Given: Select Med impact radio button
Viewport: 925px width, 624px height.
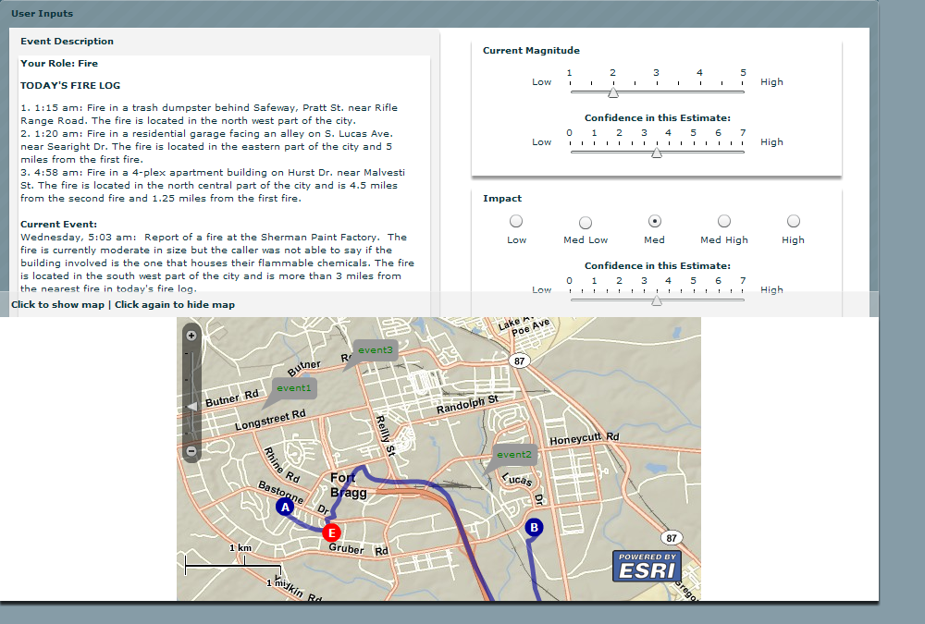Looking at the screenshot, I should 655,221.
